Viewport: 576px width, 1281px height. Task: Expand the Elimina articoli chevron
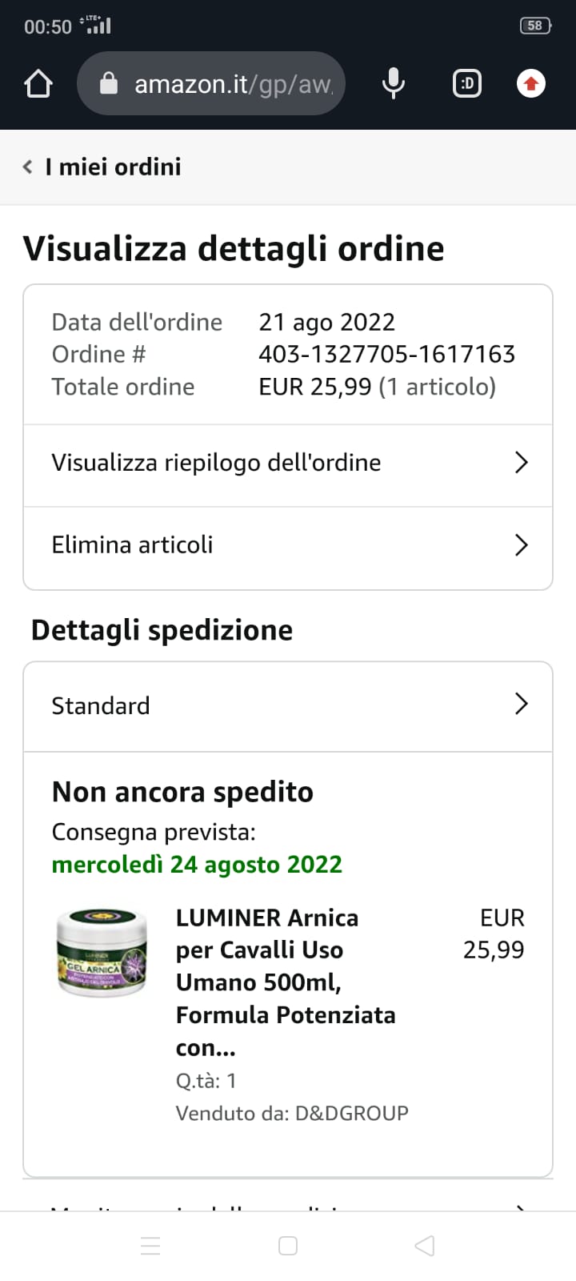point(522,545)
